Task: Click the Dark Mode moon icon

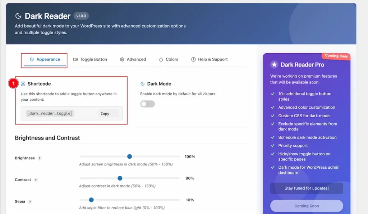Action: (x=143, y=84)
